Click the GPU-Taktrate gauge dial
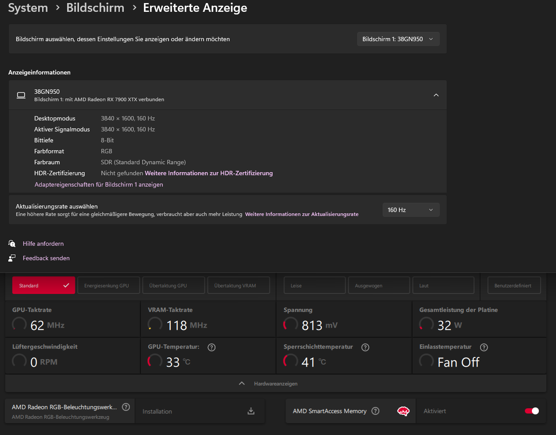This screenshot has height=435, width=556. click(x=19, y=324)
